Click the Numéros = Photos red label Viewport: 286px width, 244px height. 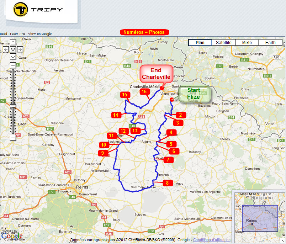(144, 32)
